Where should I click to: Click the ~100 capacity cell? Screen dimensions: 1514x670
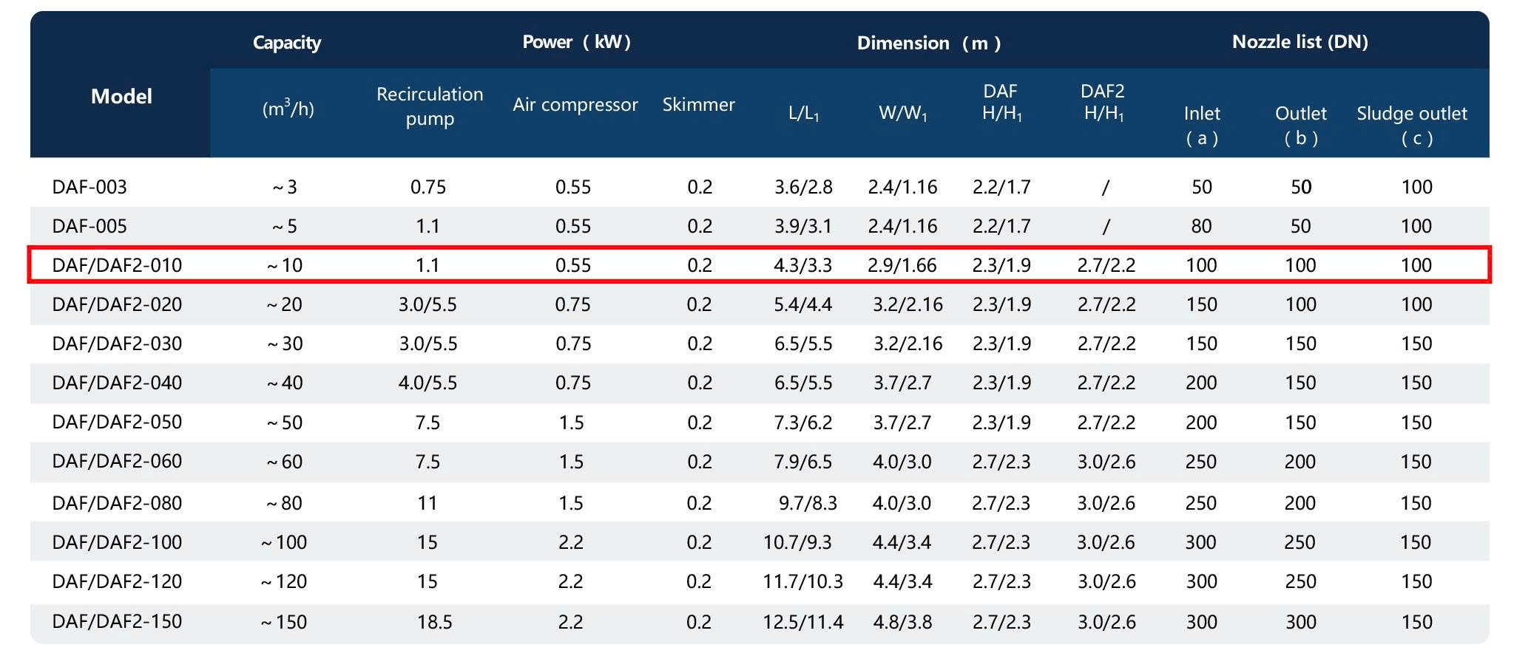pos(284,542)
